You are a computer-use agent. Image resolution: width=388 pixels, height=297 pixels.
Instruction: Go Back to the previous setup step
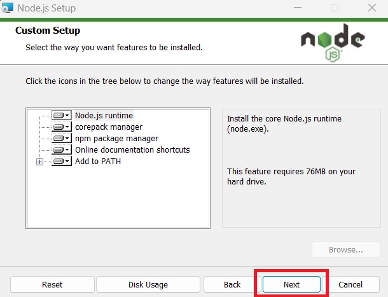pyautogui.click(x=232, y=284)
